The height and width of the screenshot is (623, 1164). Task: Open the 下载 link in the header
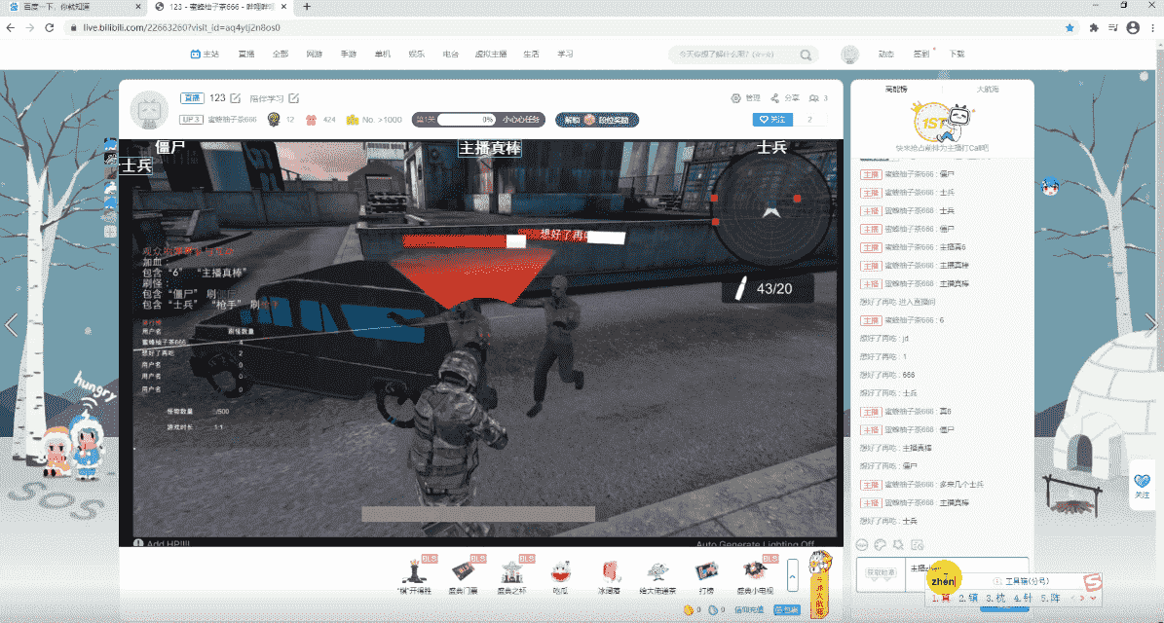click(957, 55)
